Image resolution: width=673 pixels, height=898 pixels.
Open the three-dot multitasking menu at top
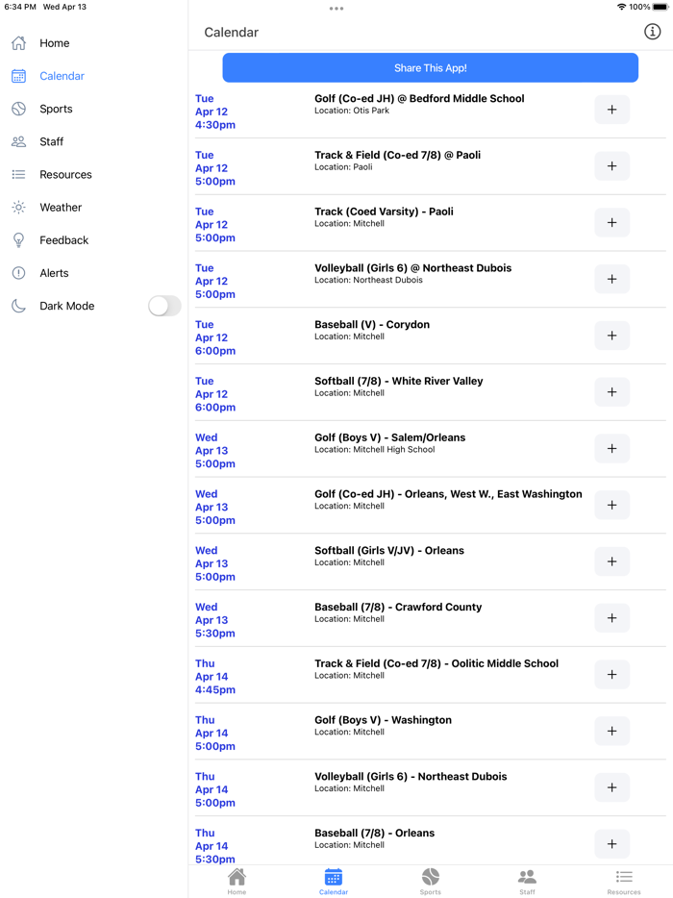tap(336, 9)
